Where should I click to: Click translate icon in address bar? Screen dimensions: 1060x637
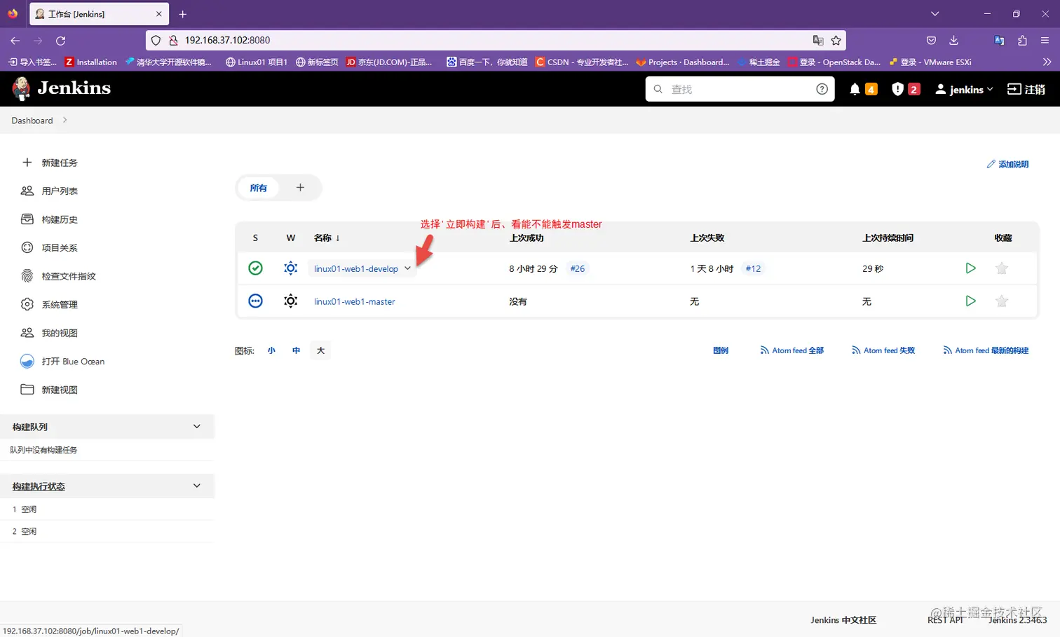pos(817,41)
